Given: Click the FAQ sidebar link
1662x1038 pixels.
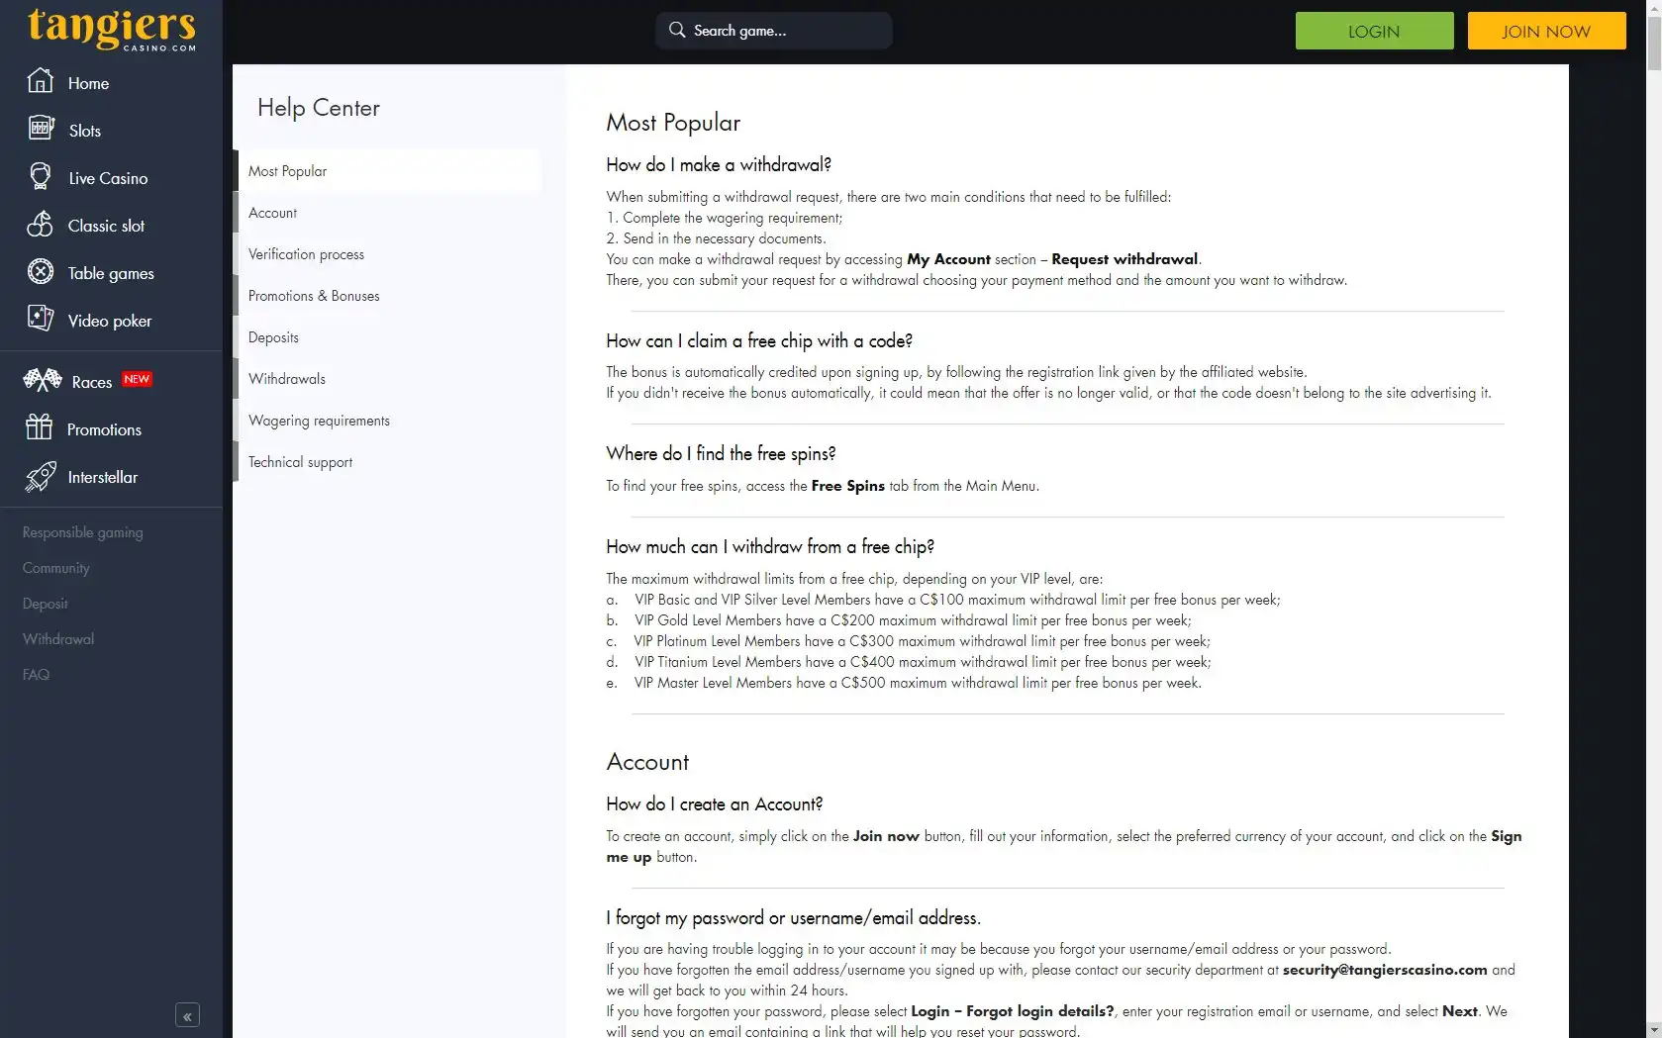Looking at the screenshot, I should click(x=37, y=675).
